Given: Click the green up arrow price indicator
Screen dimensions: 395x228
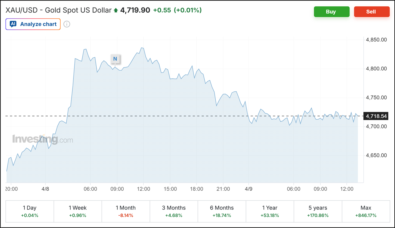Looking at the screenshot, I should (116, 10).
